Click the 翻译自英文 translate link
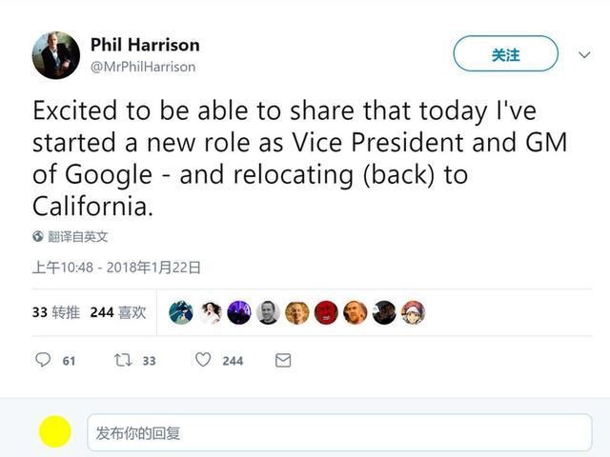 (78, 237)
